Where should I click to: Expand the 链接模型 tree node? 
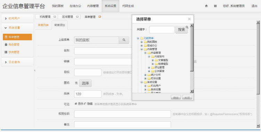click(x=153, y=64)
